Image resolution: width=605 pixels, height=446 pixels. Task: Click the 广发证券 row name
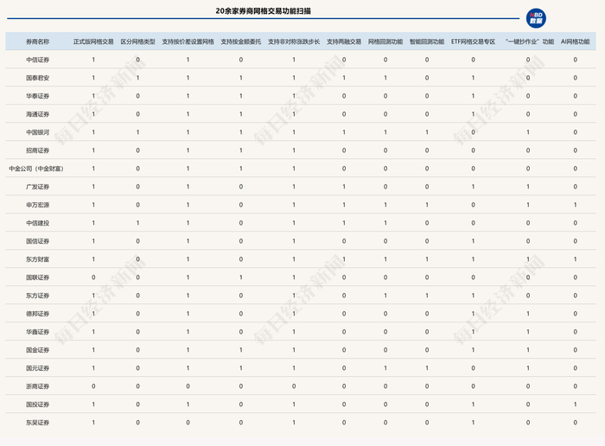point(37,187)
